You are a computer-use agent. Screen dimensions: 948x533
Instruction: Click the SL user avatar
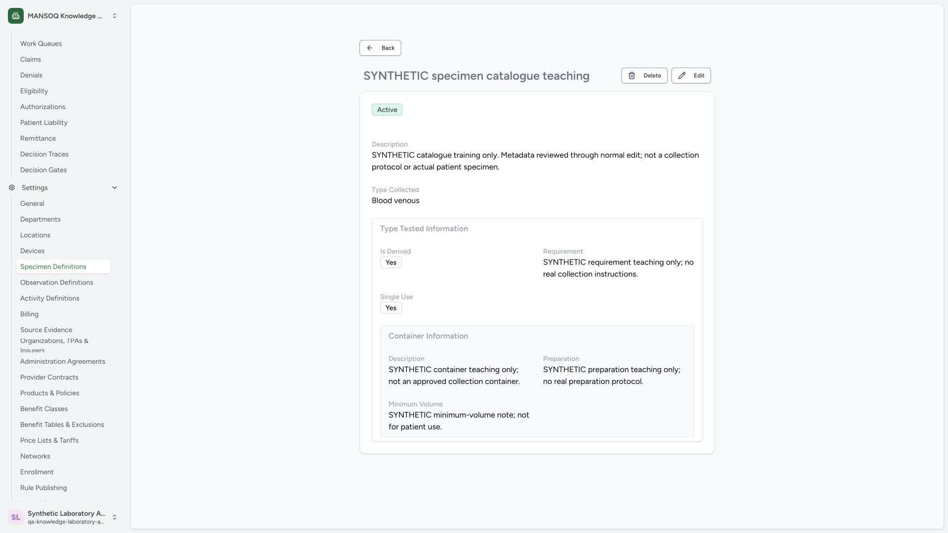tap(16, 517)
